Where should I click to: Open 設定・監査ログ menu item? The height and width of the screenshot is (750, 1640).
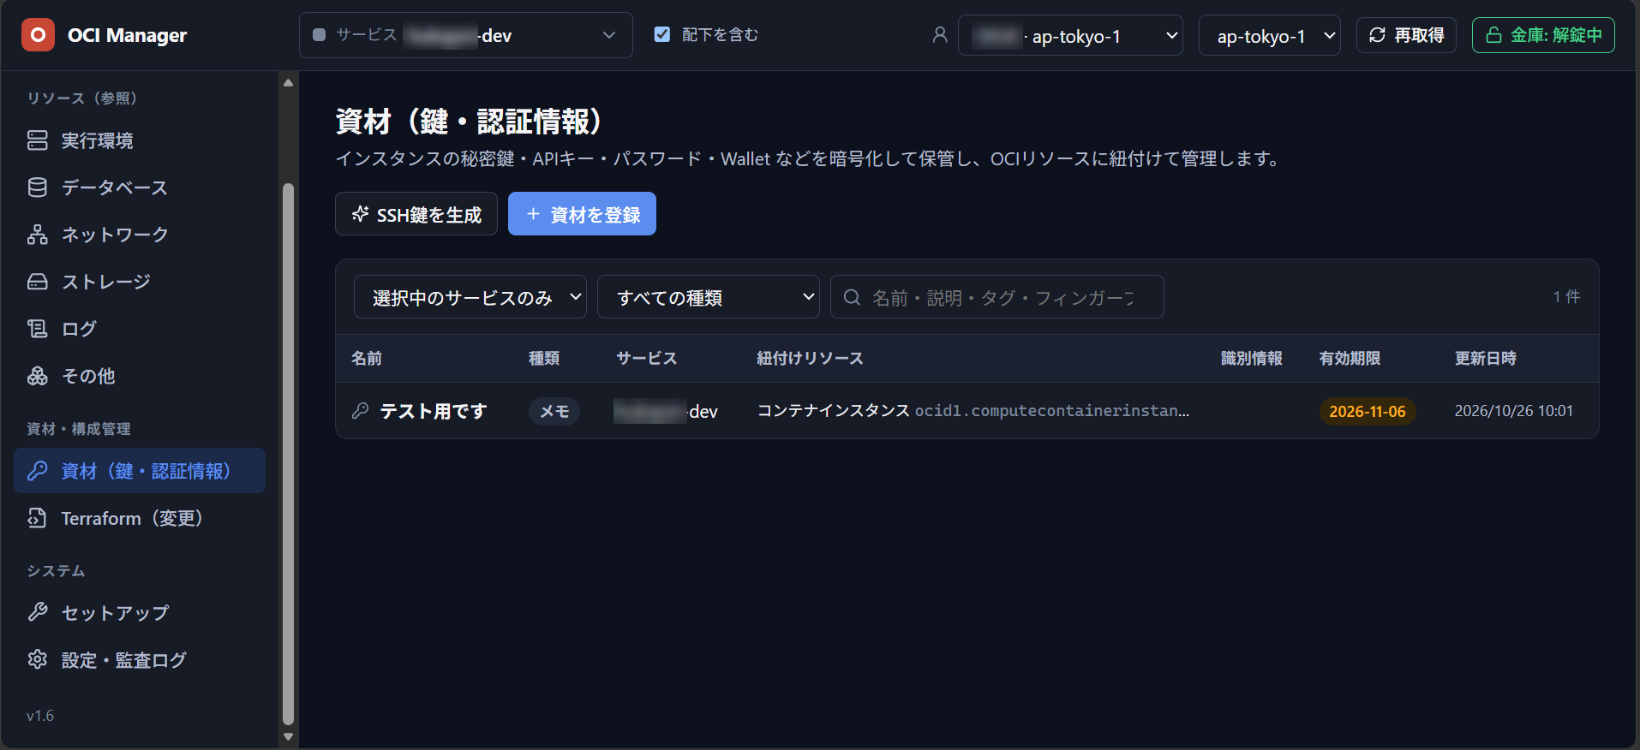click(140, 659)
